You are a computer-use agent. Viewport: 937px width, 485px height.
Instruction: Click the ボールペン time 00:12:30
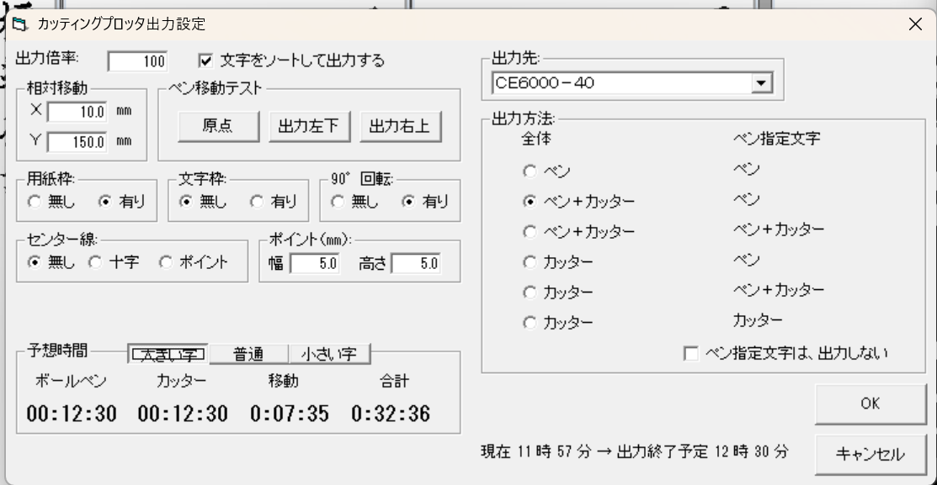pos(71,414)
